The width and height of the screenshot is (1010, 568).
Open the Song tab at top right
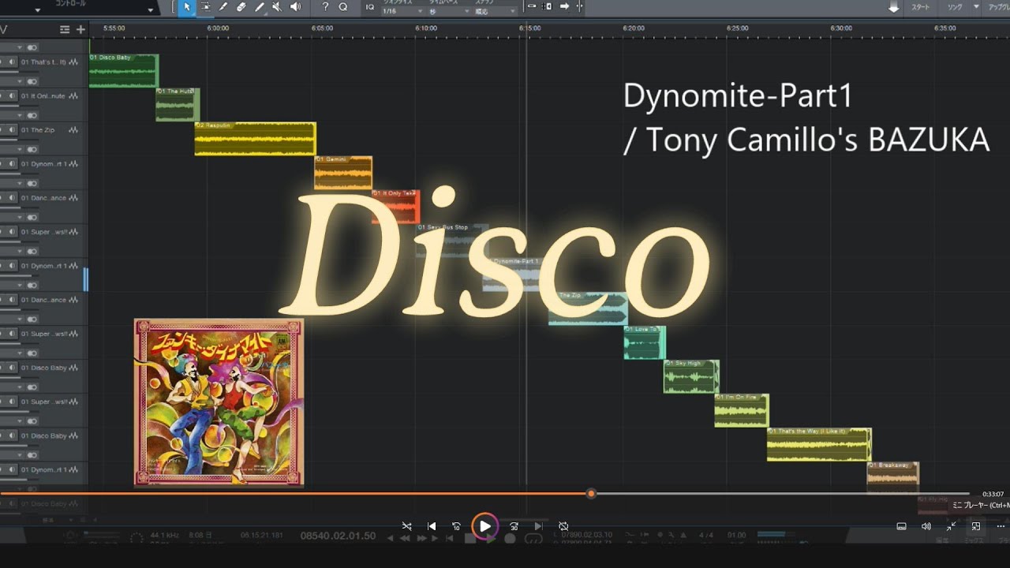pos(954,7)
